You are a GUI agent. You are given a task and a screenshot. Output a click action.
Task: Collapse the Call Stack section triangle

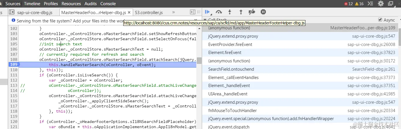pos(205,20)
